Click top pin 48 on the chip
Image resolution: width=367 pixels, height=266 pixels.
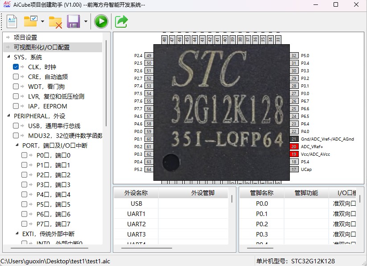point(165,40)
